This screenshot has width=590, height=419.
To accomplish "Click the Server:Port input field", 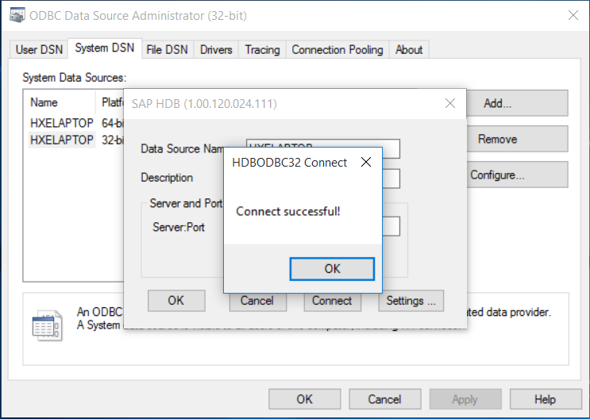I will 391,226.
